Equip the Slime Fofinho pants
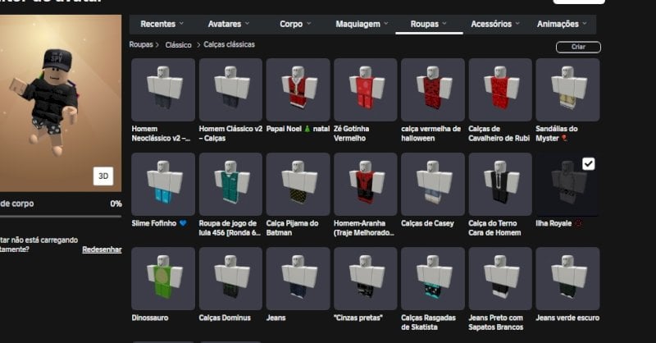Image resolution: width=656 pixels, height=343 pixels. coord(163,185)
